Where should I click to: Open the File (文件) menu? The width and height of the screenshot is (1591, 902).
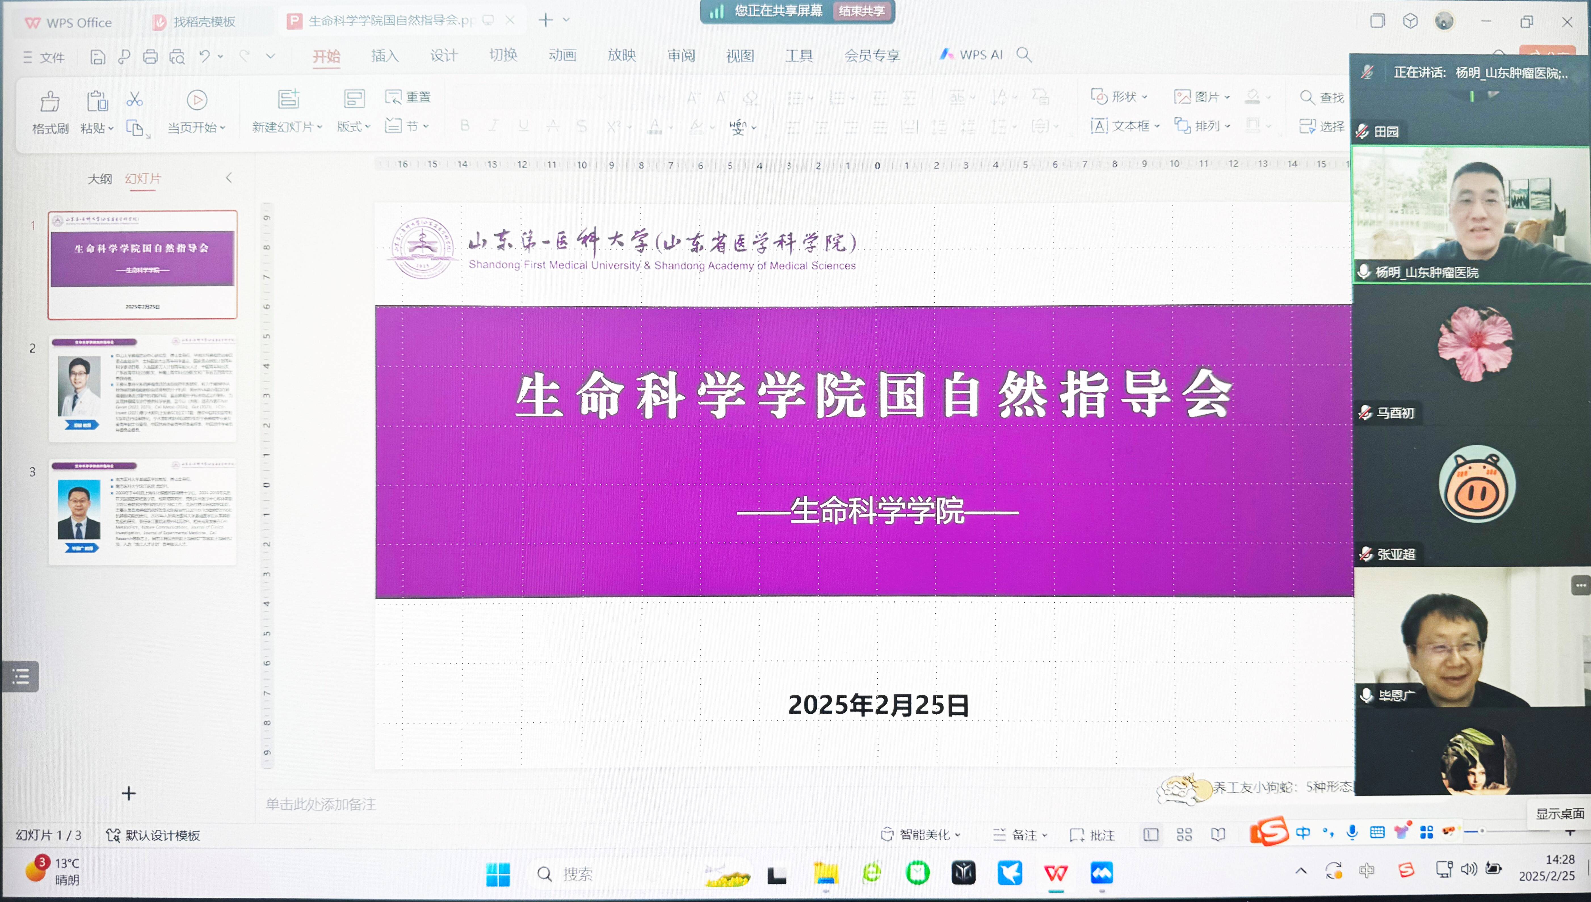tap(43, 58)
